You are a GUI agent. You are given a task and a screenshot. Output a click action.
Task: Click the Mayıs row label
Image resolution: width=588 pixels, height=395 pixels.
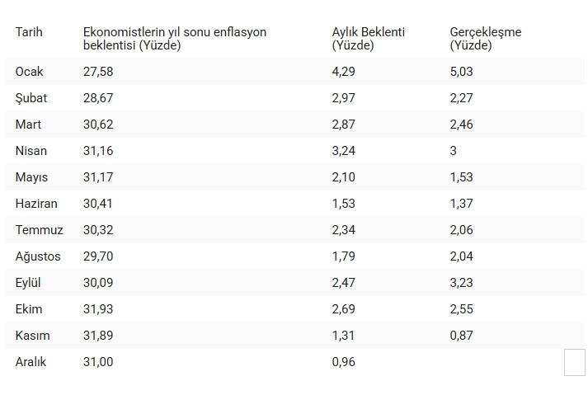tap(31, 177)
